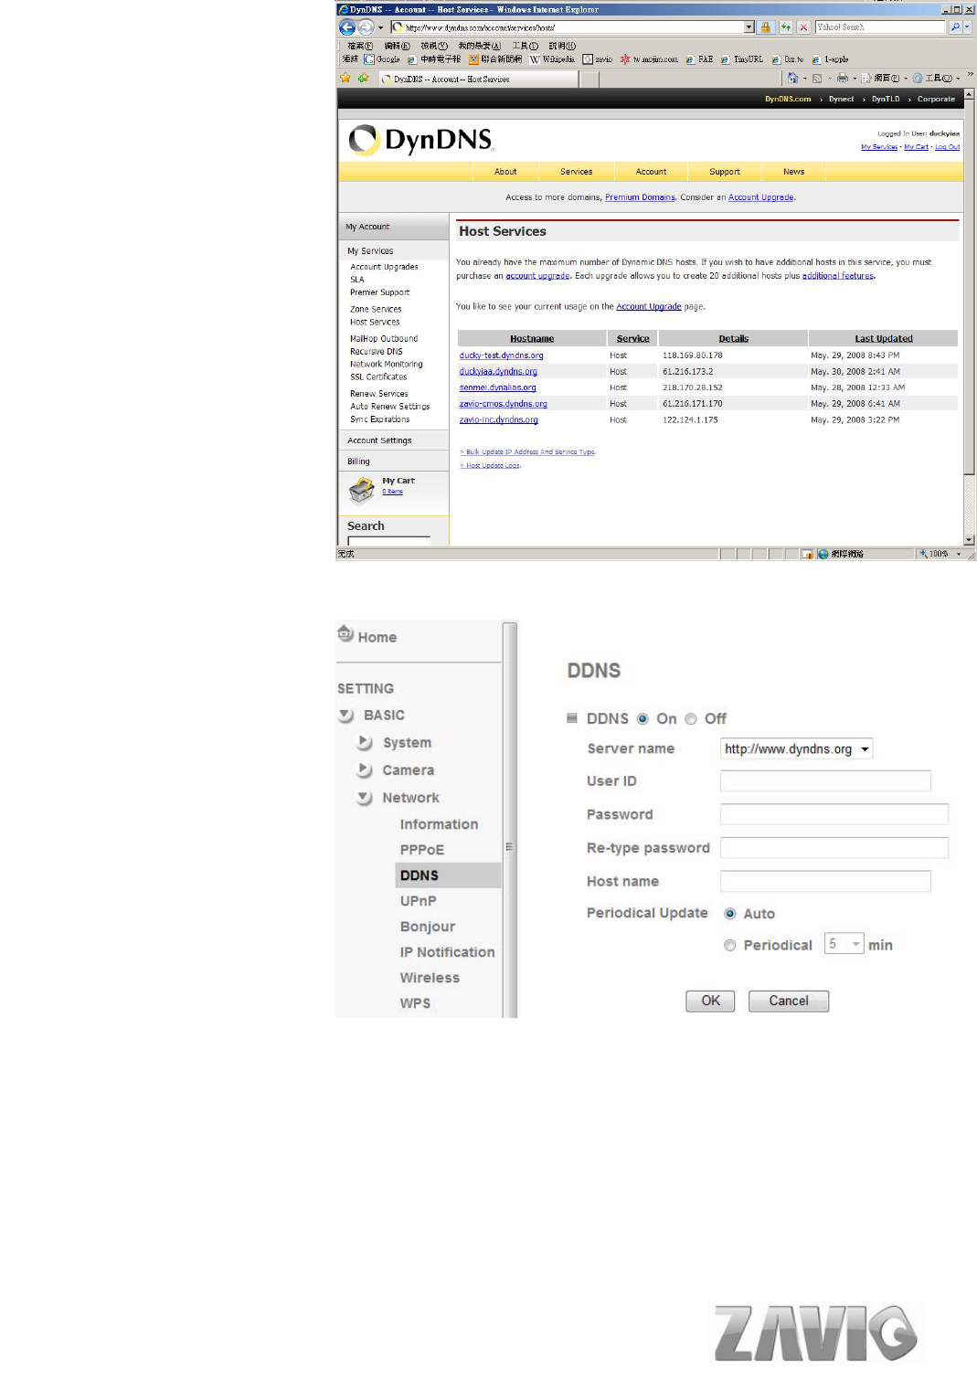The height and width of the screenshot is (1379, 977).
Task: Open the Google bookmark in links bar
Action: (382, 59)
